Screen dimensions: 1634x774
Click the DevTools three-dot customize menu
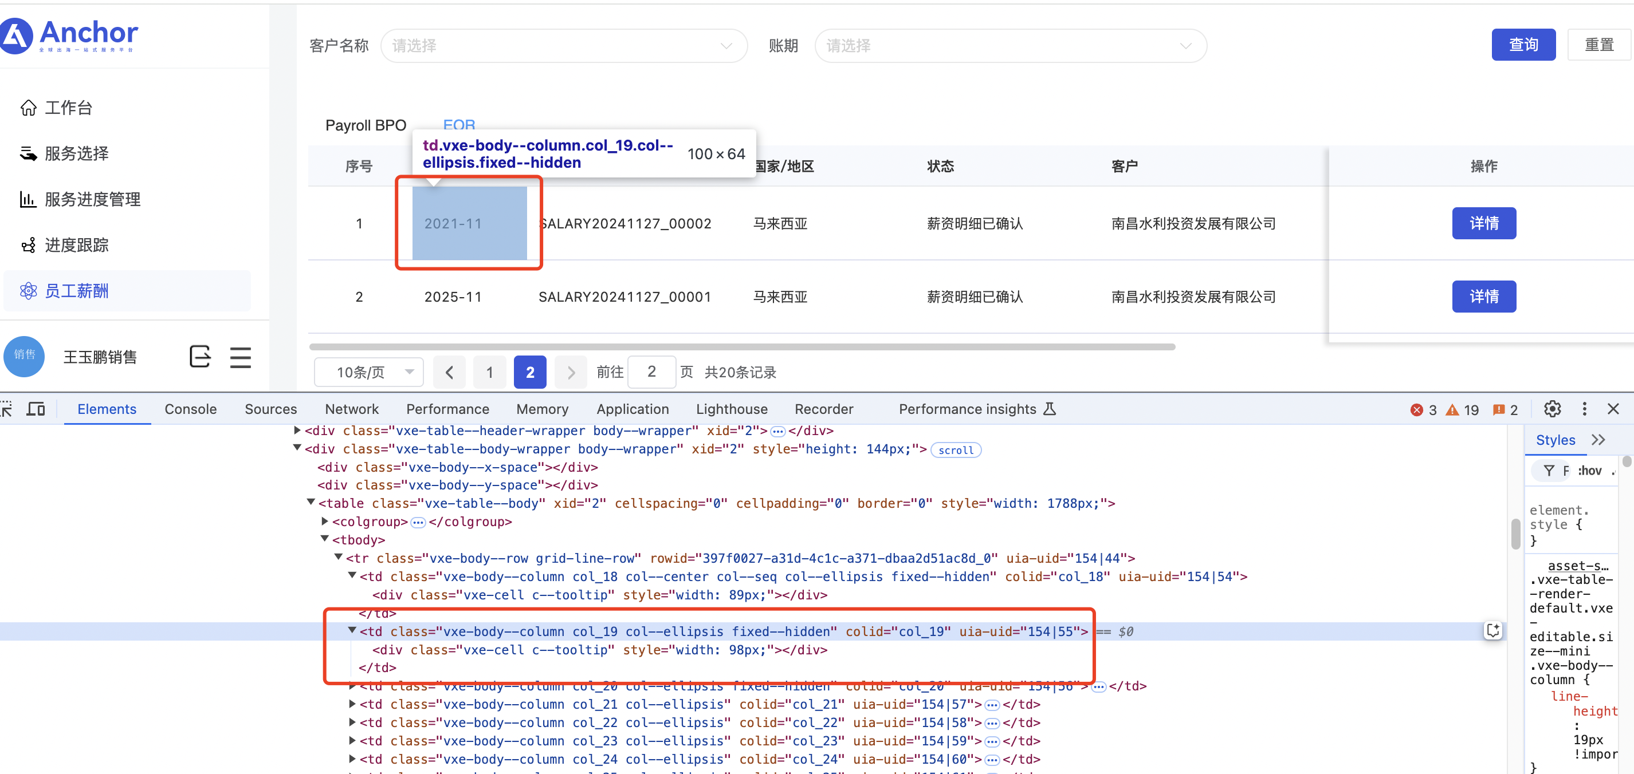[x=1584, y=409]
